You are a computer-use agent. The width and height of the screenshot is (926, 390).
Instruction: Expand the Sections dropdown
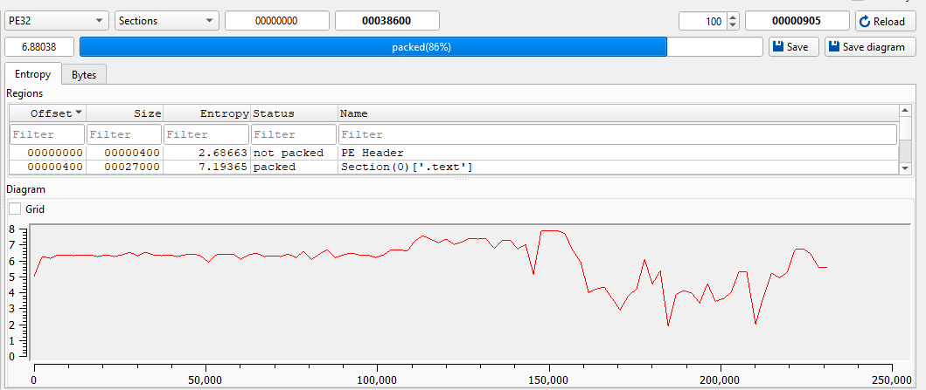tap(166, 21)
